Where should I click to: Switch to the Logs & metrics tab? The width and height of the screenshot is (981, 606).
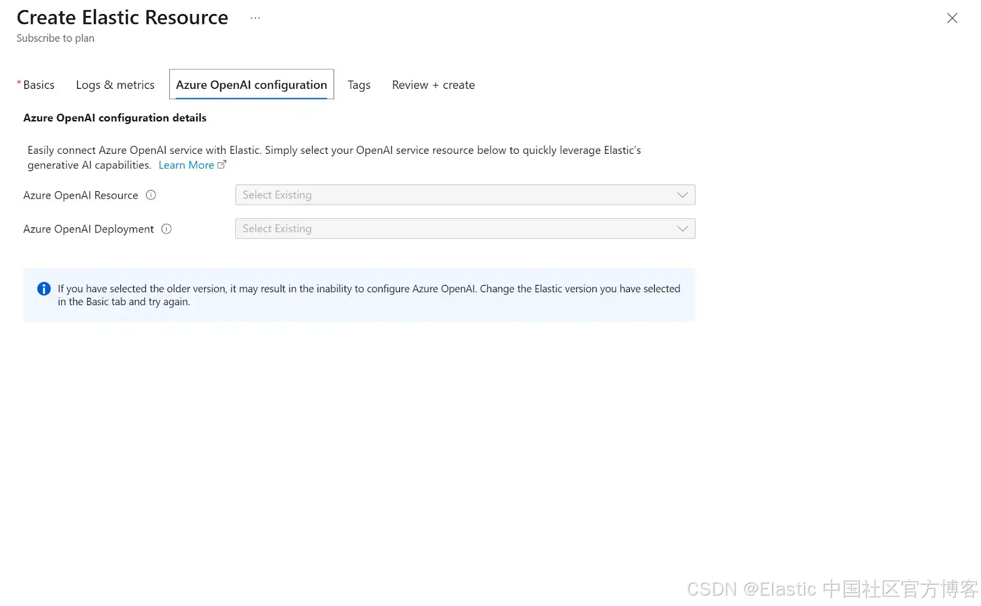(115, 85)
